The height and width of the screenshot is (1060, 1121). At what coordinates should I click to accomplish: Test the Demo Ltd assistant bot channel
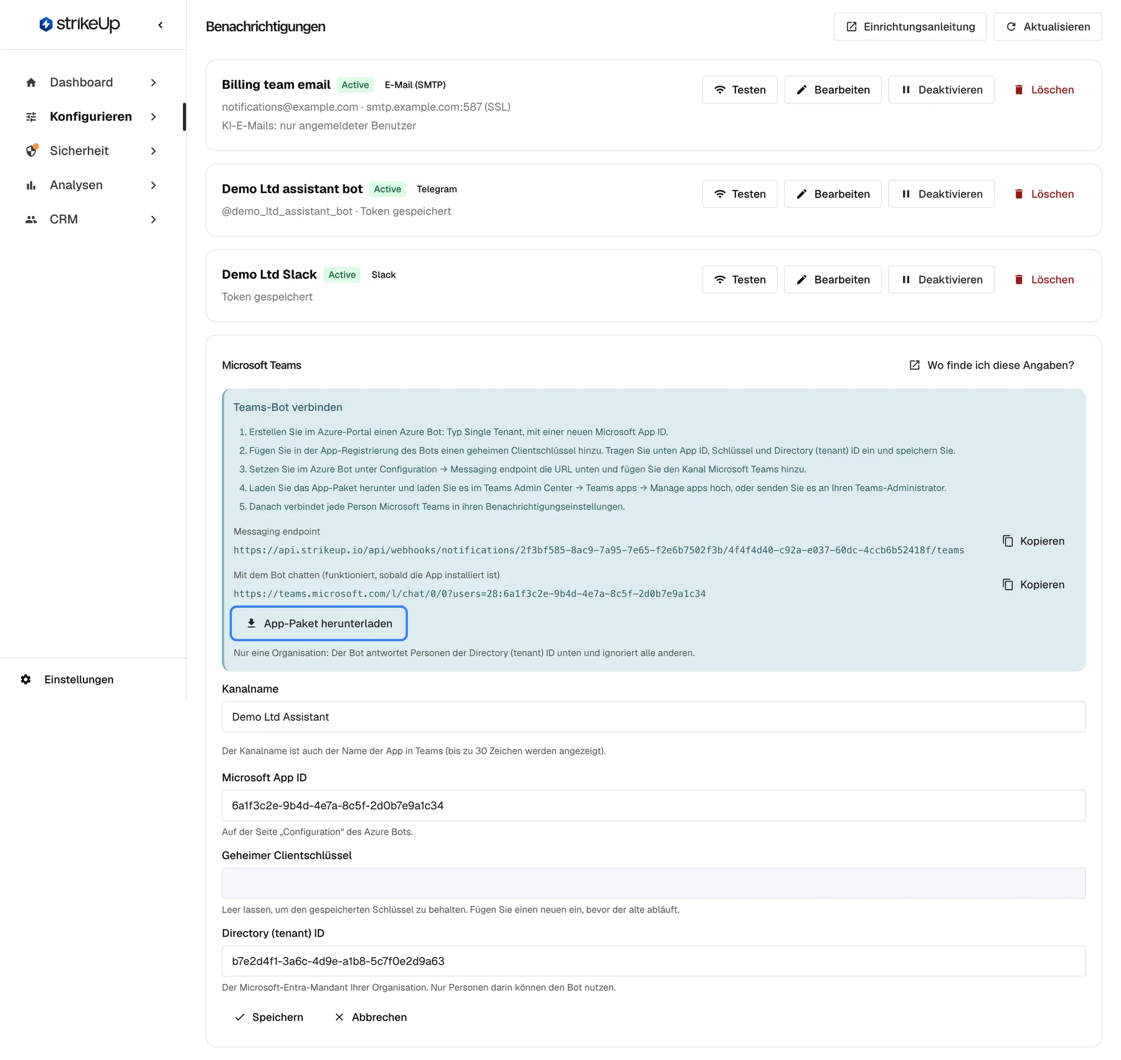[740, 194]
